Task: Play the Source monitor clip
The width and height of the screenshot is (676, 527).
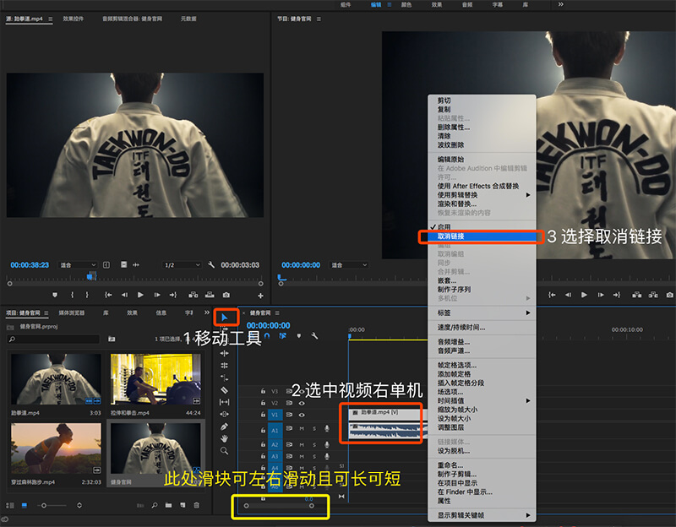Action: tap(140, 295)
